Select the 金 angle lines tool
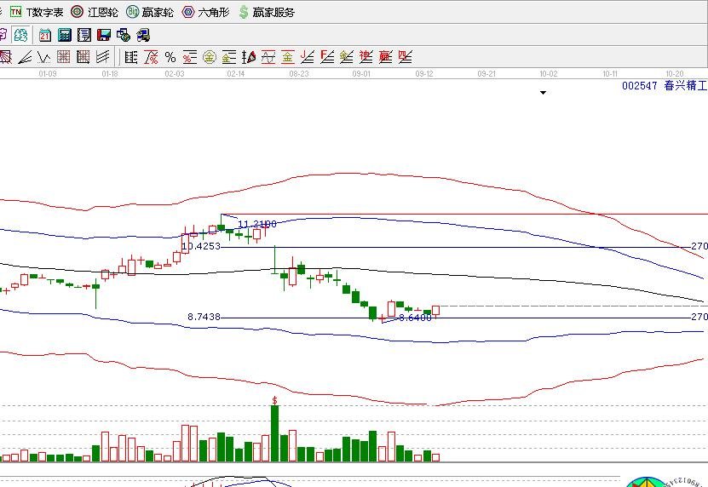 point(346,57)
